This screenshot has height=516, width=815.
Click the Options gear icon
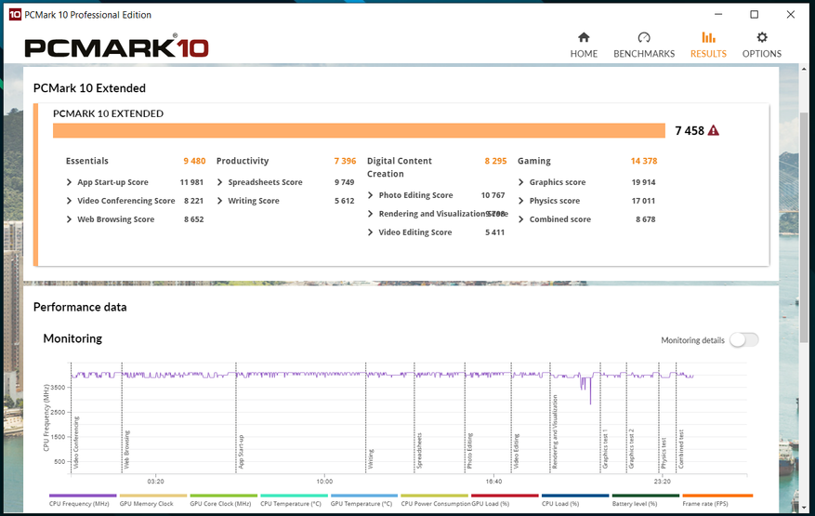coord(762,37)
